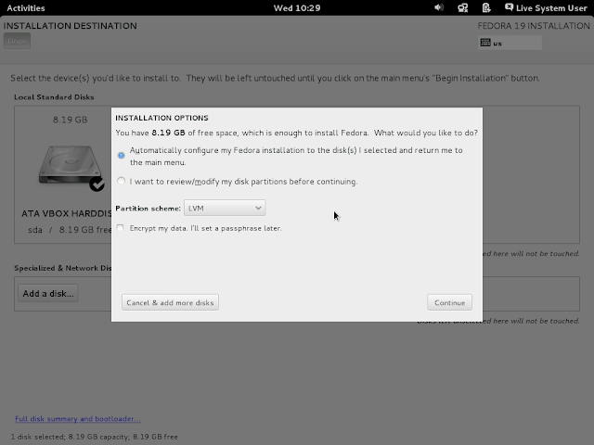
Task: Click the 'FEDORA 19 INSTALLATION' label
Action: point(534,26)
